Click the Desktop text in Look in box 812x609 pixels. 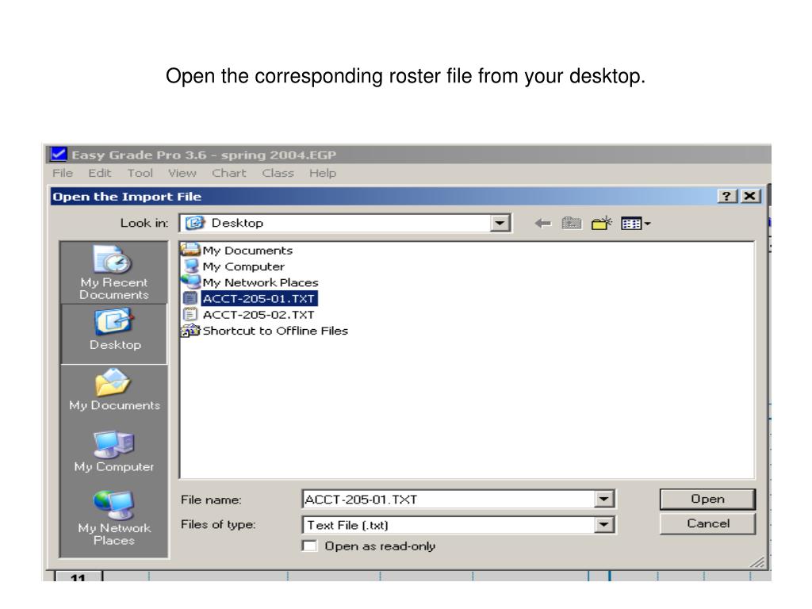[x=237, y=223]
